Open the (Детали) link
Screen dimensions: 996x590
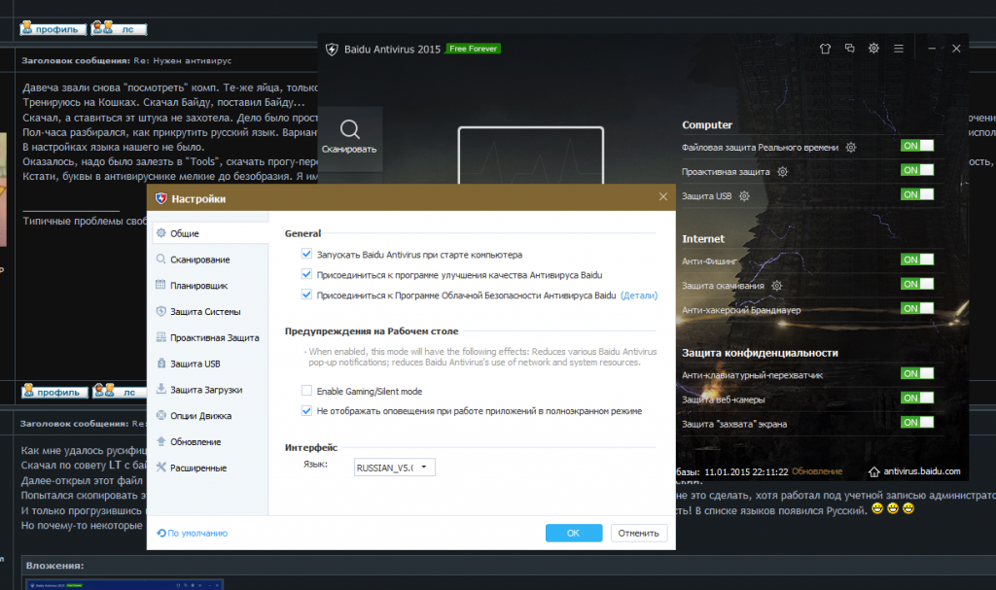[x=639, y=295]
